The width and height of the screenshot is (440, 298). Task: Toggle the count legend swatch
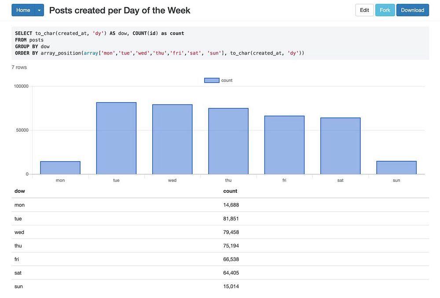(x=212, y=80)
